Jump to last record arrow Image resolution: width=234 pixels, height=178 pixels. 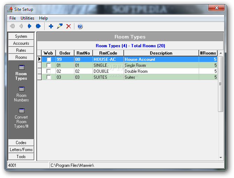point(38,26)
